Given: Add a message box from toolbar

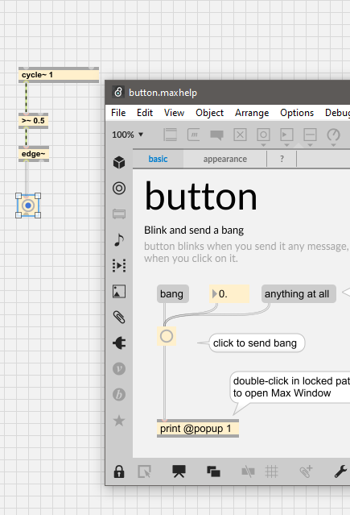Looking at the screenshot, I should pyautogui.click(x=194, y=135).
